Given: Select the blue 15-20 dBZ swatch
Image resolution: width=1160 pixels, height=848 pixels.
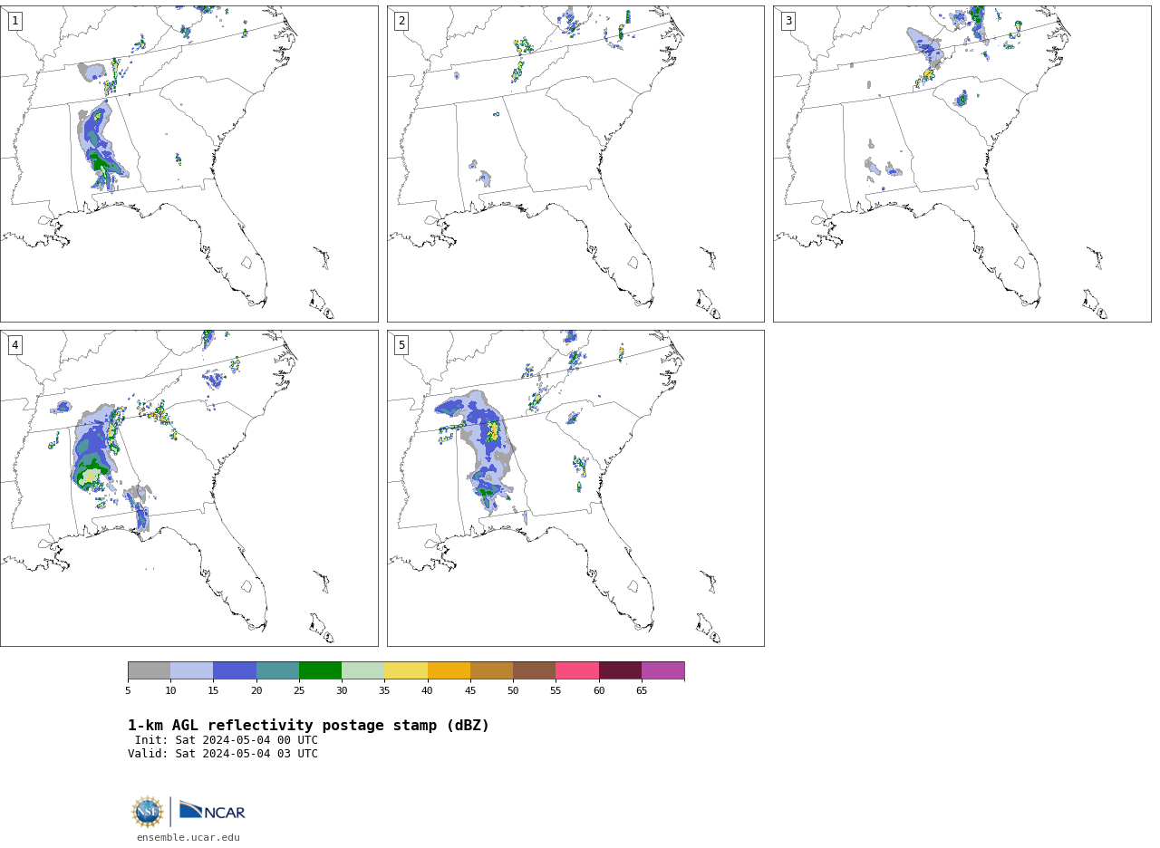Looking at the screenshot, I should tap(235, 670).
